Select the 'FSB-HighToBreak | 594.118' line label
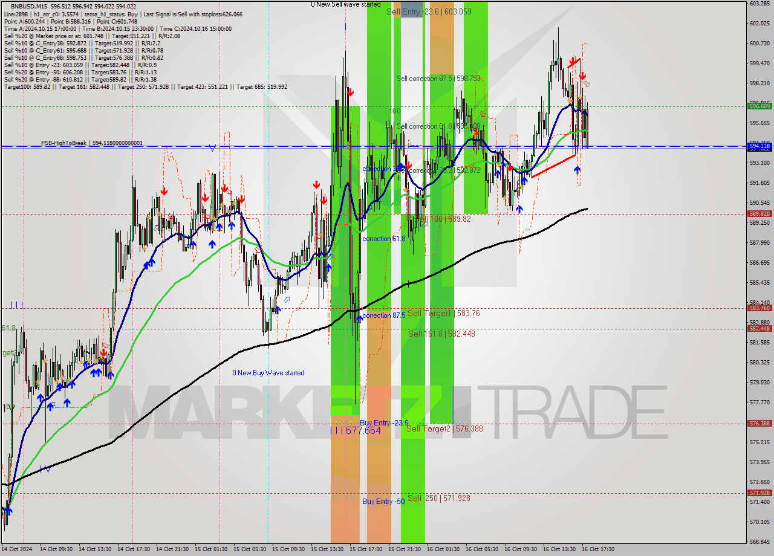The height and width of the screenshot is (556, 774). tap(92, 143)
